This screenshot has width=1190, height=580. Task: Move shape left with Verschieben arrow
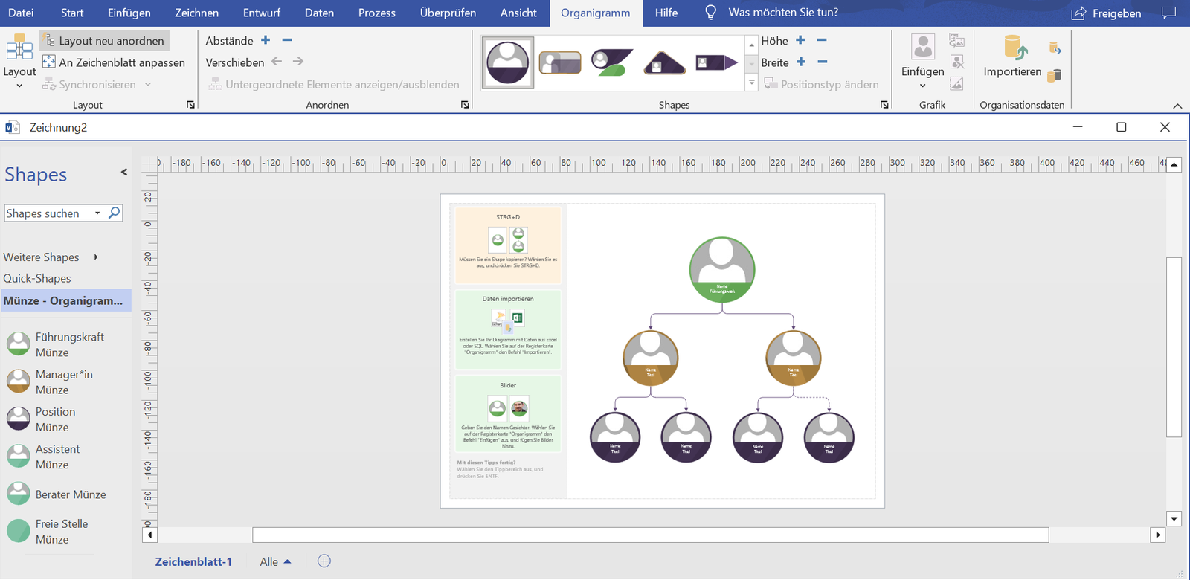click(x=277, y=62)
